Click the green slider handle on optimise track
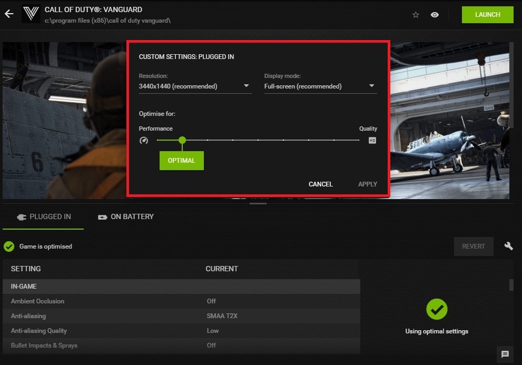Viewport: 522px width, 365px height. (182, 140)
